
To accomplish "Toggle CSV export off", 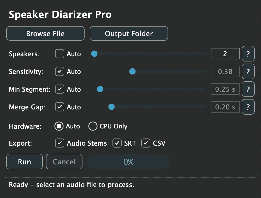I will point(146,143).
